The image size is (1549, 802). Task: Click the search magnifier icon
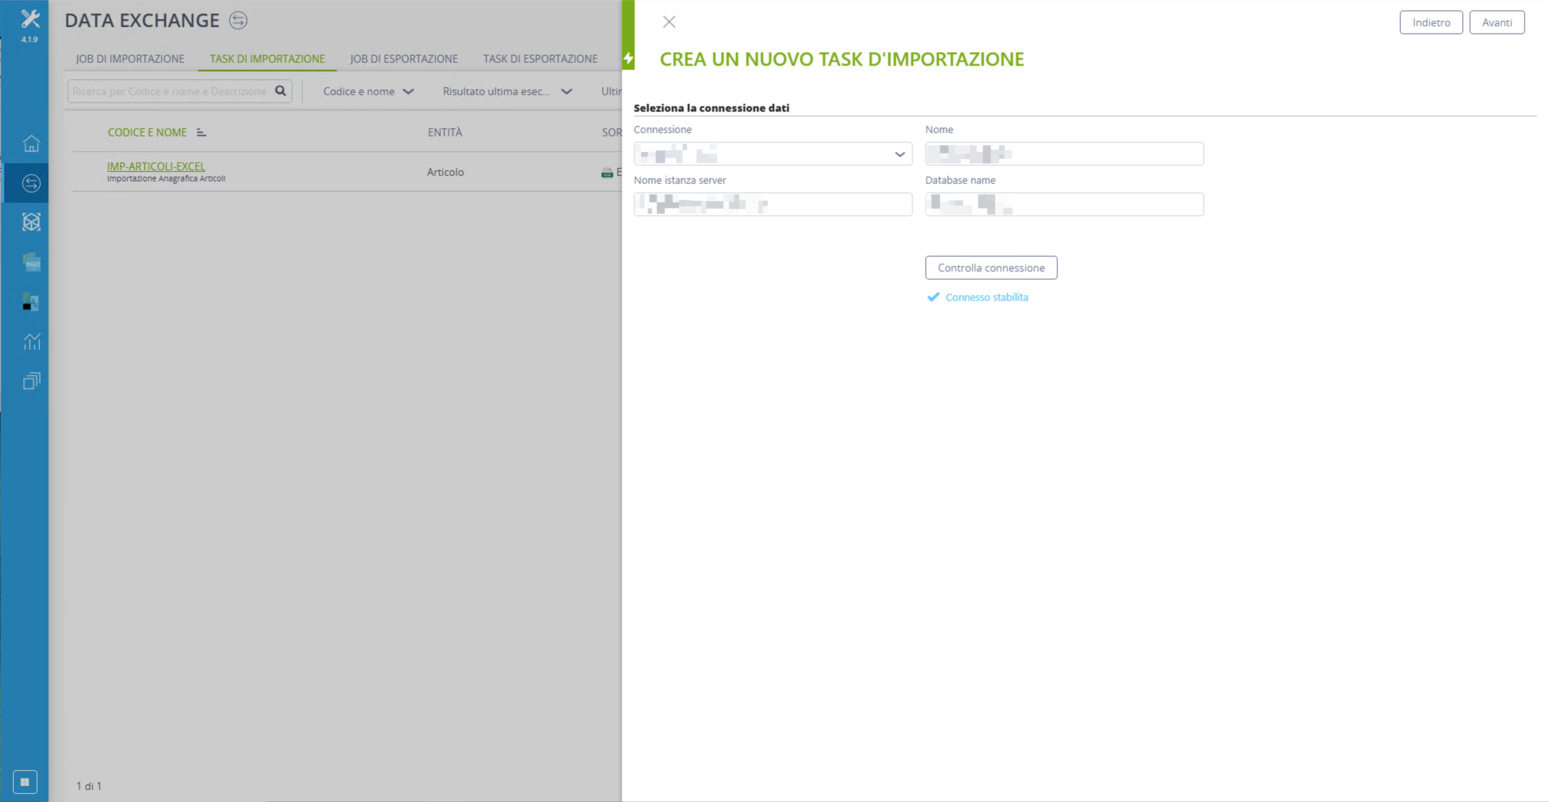click(x=280, y=91)
